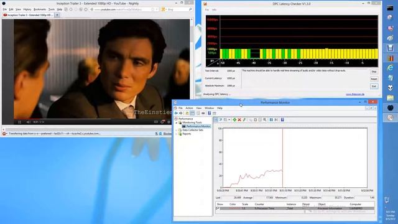Click the Up one level toolbar icon
The height and width of the screenshot is (224, 398).
pyautogui.click(x=187, y=113)
